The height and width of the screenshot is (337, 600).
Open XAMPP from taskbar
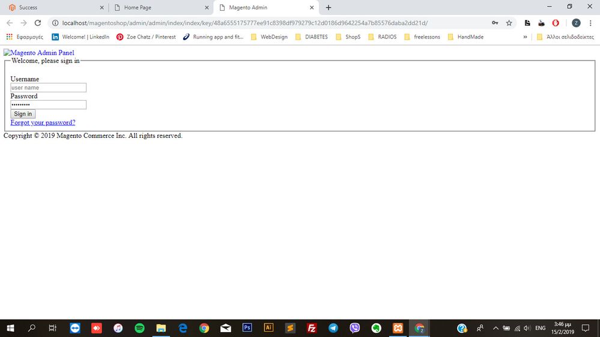click(x=398, y=328)
